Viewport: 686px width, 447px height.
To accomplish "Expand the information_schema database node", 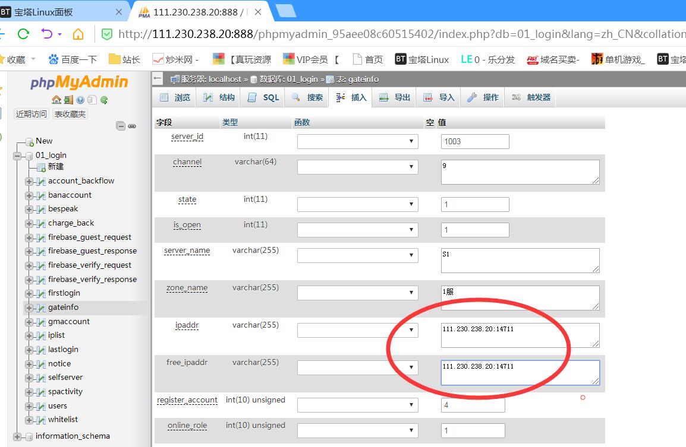I will 17,436.
